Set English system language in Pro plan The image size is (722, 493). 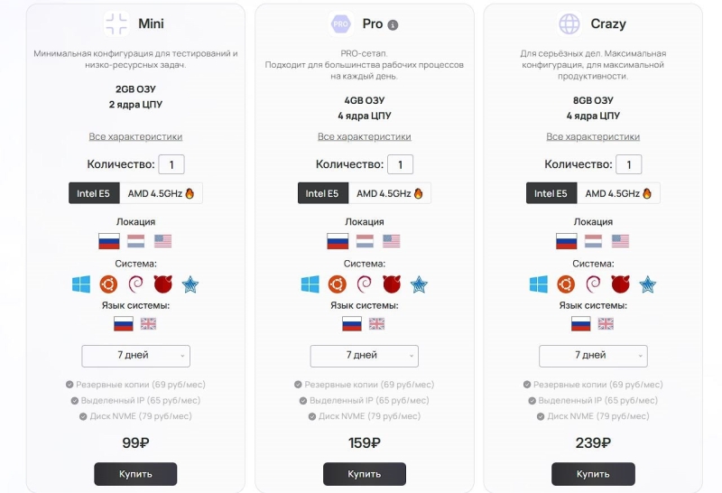377,324
